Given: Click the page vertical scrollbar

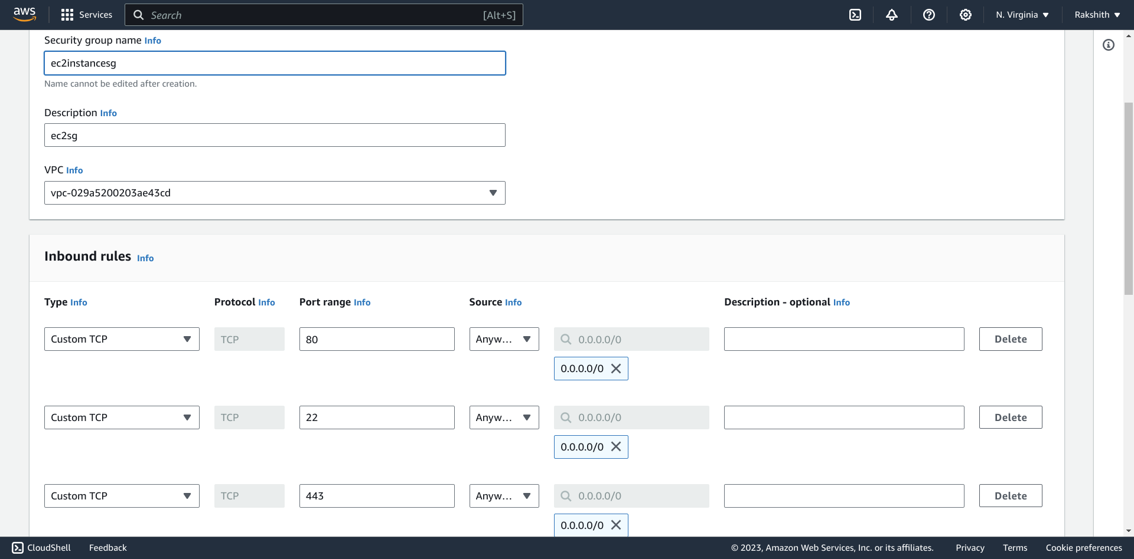Looking at the screenshot, I should click(1128, 198).
